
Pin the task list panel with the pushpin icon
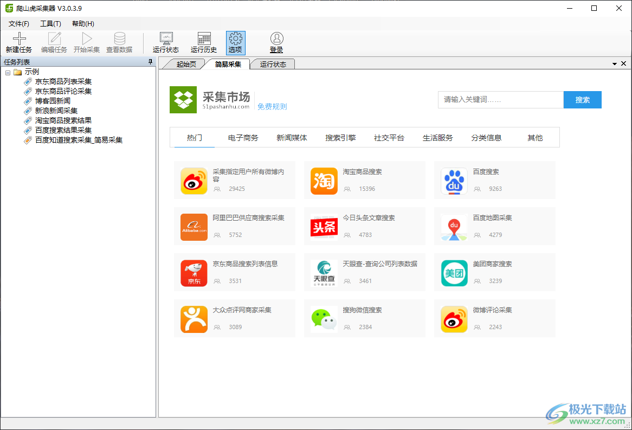[x=150, y=62]
